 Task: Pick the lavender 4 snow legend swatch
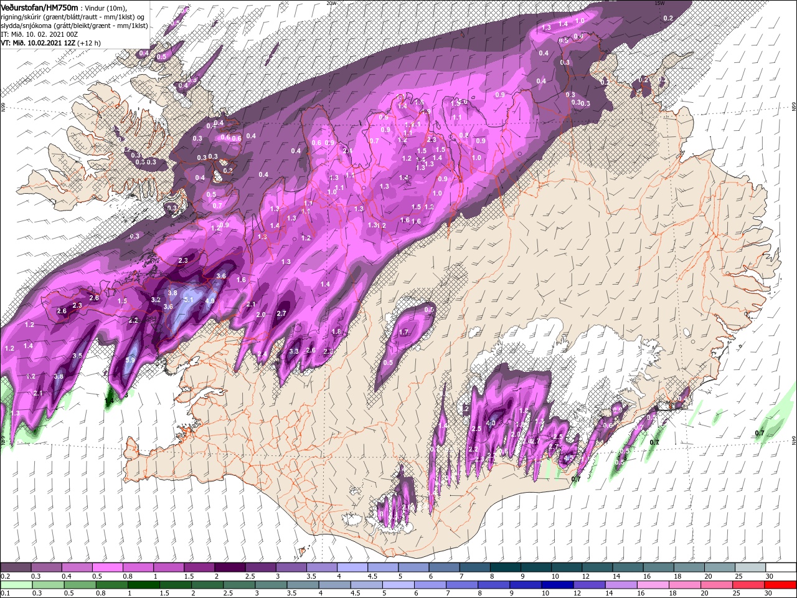(x=352, y=567)
